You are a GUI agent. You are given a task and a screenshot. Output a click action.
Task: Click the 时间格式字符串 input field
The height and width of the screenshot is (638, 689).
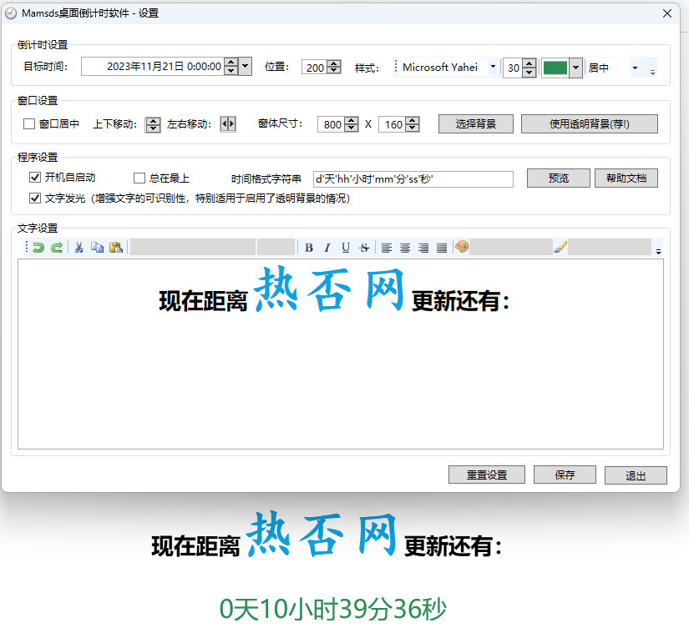[413, 179]
